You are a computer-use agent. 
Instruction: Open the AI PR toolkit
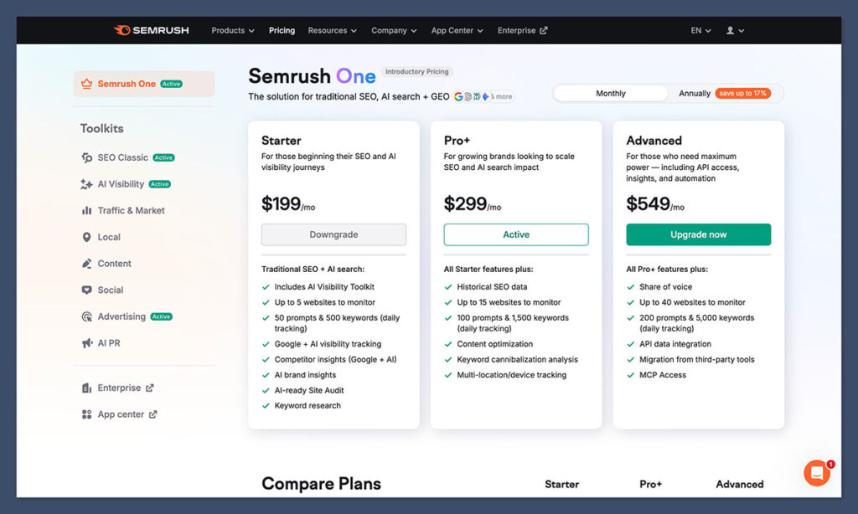[105, 342]
